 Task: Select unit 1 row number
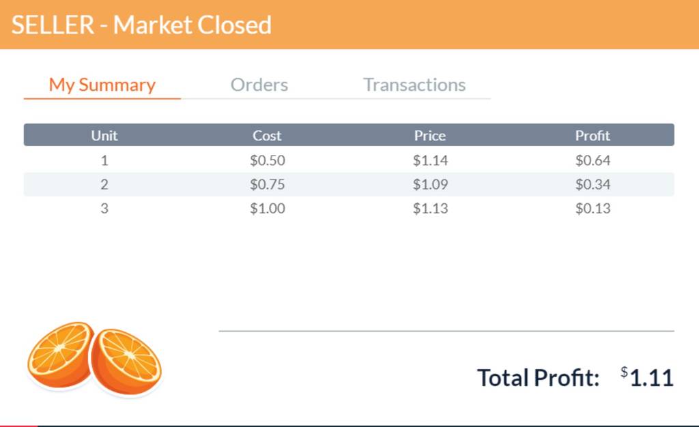tap(104, 160)
